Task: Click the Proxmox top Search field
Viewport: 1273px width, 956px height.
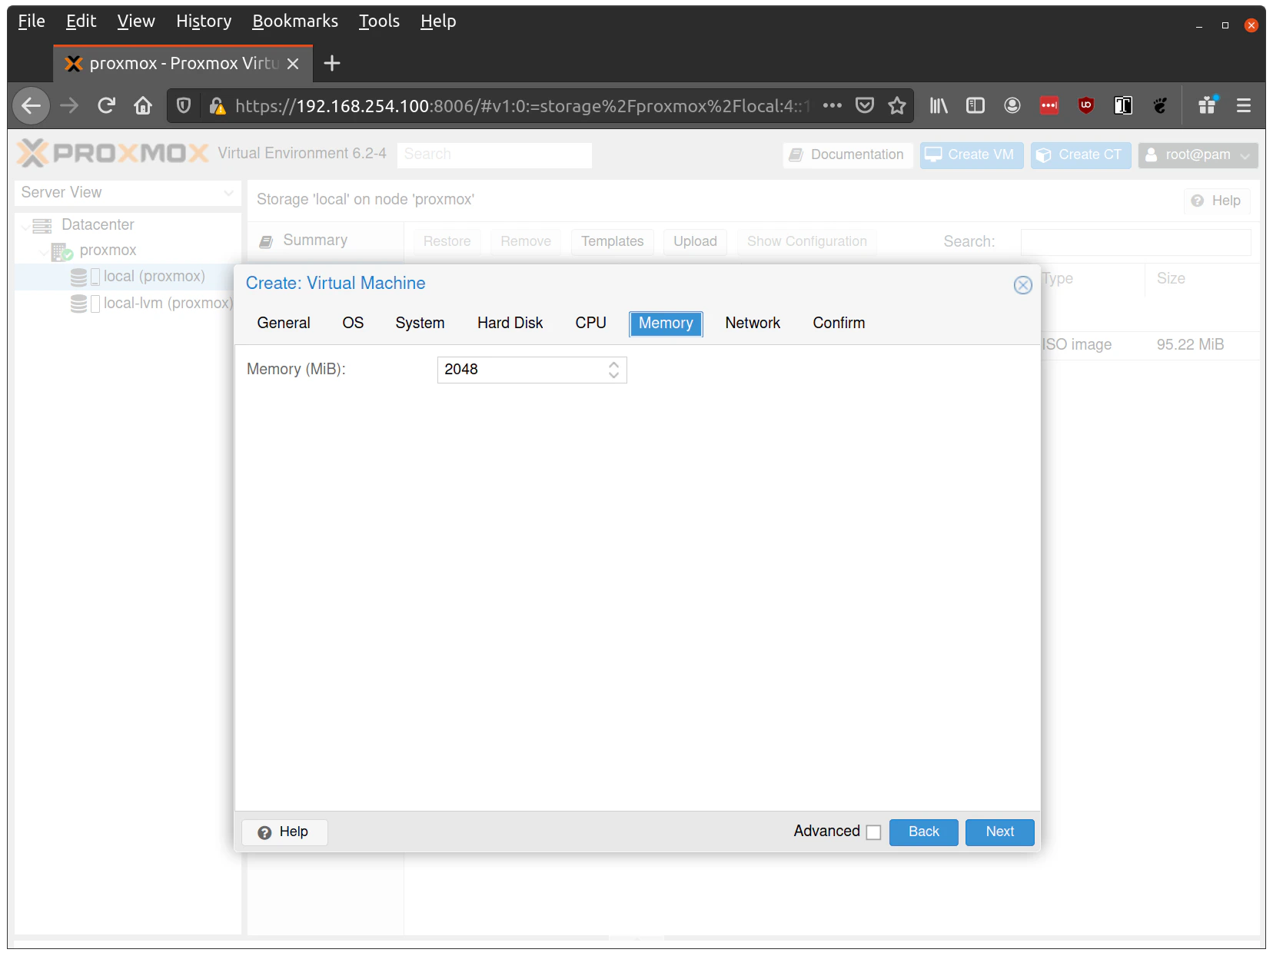Action: click(494, 154)
